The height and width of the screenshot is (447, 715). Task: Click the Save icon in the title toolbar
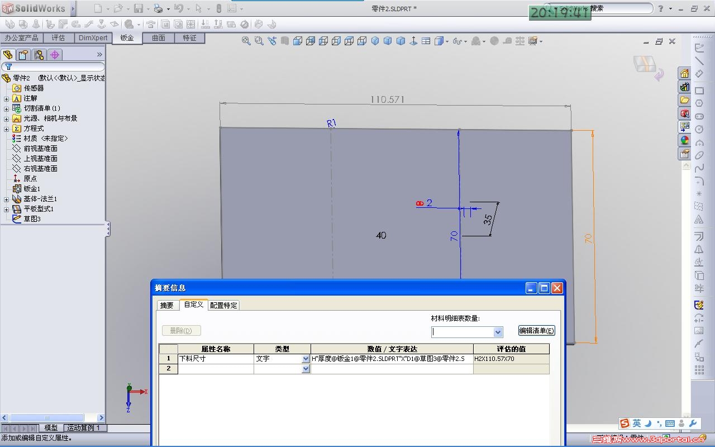coord(138,8)
